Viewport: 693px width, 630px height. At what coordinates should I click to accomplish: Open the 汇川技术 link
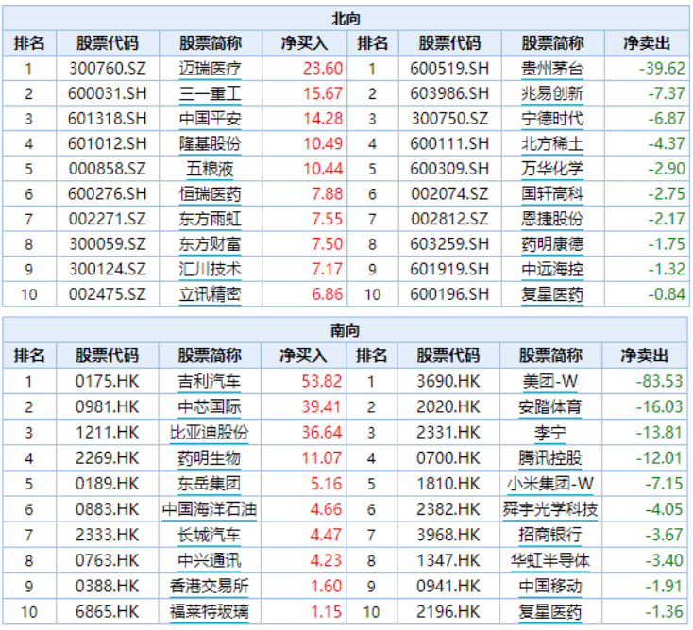coord(210,270)
